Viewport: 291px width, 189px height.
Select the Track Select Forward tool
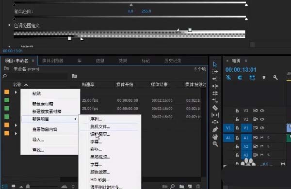pos(215,71)
